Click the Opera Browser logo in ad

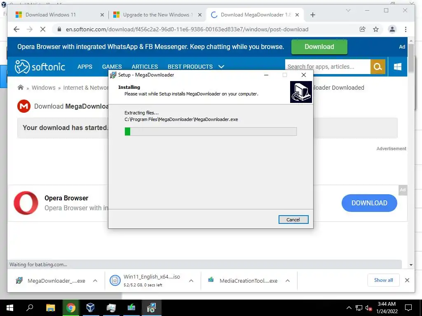click(26, 203)
